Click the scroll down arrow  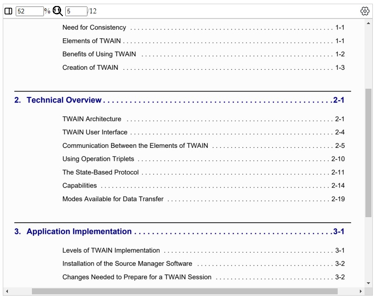pos(368,283)
